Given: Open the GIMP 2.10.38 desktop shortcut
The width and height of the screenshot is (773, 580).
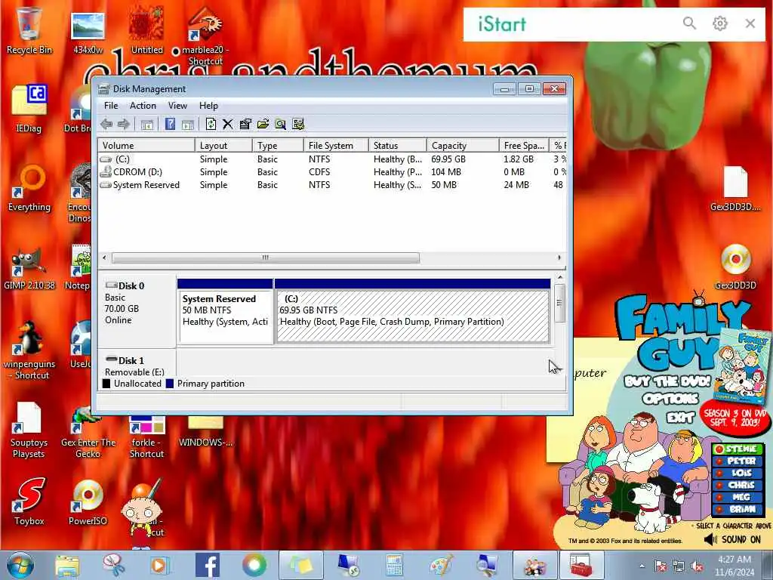Looking at the screenshot, I should pos(29,267).
